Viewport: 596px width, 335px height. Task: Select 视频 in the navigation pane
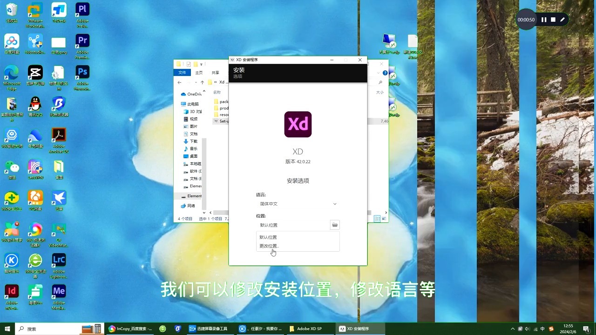click(x=191, y=119)
